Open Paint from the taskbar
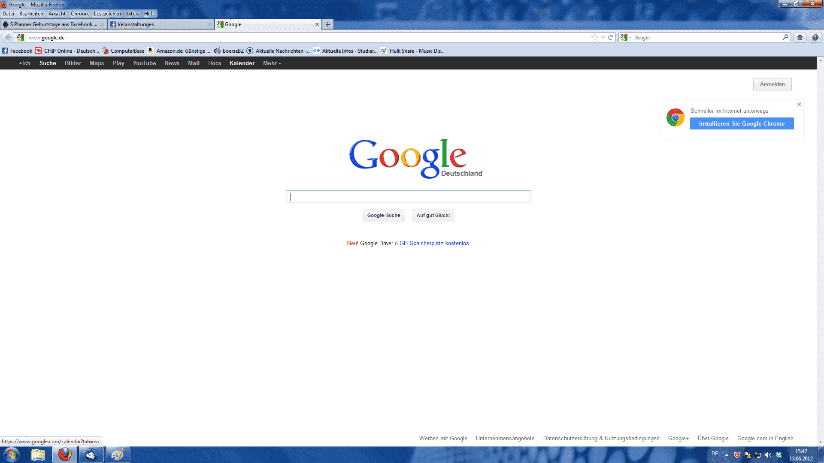 pyautogui.click(x=118, y=454)
